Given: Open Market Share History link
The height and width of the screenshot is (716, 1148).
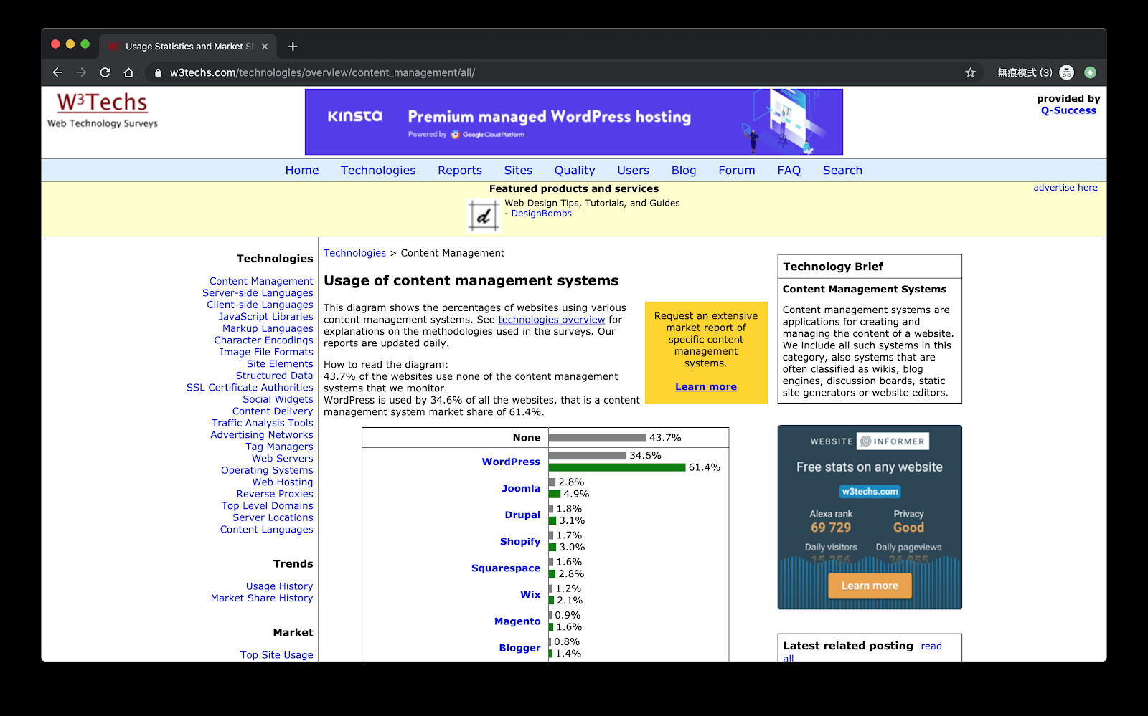Looking at the screenshot, I should click(262, 598).
